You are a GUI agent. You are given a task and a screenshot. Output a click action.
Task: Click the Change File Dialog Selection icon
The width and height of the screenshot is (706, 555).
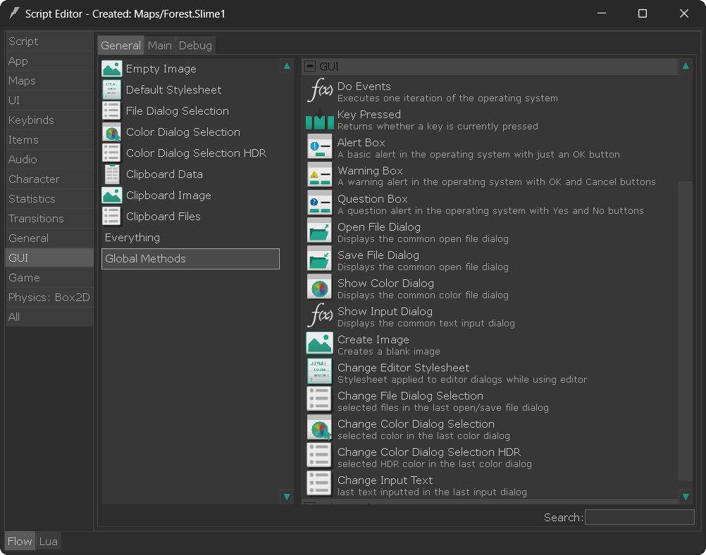click(x=319, y=400)
